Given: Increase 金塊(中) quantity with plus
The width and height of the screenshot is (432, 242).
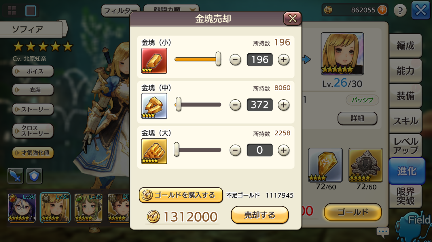Looking at the screenshot, I should pyautogui.click(x=283, y=105).
